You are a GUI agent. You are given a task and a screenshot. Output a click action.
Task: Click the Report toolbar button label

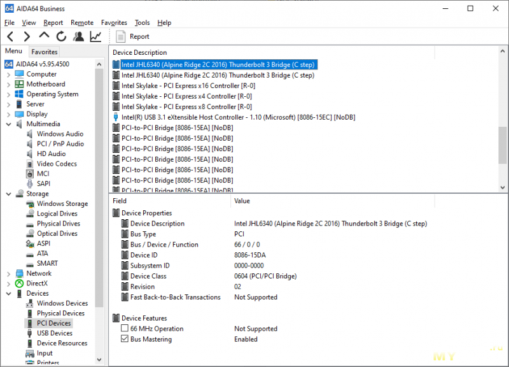139,36
